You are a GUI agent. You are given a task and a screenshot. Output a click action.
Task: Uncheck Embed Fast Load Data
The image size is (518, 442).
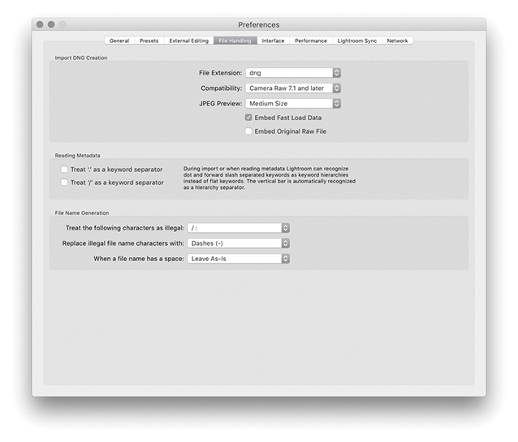tap(248, 118)
